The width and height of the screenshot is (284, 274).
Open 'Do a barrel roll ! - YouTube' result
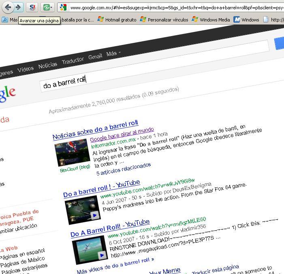102,189
